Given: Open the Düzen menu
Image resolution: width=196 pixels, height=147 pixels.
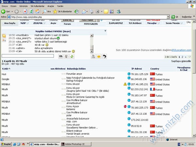Looking at the screenshot, I should click(x=13, y=6).
